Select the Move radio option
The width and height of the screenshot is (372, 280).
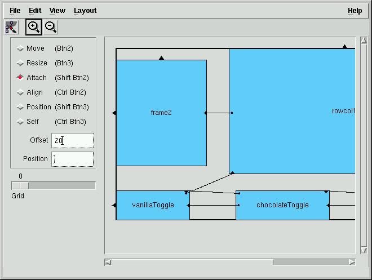[20, 48]
